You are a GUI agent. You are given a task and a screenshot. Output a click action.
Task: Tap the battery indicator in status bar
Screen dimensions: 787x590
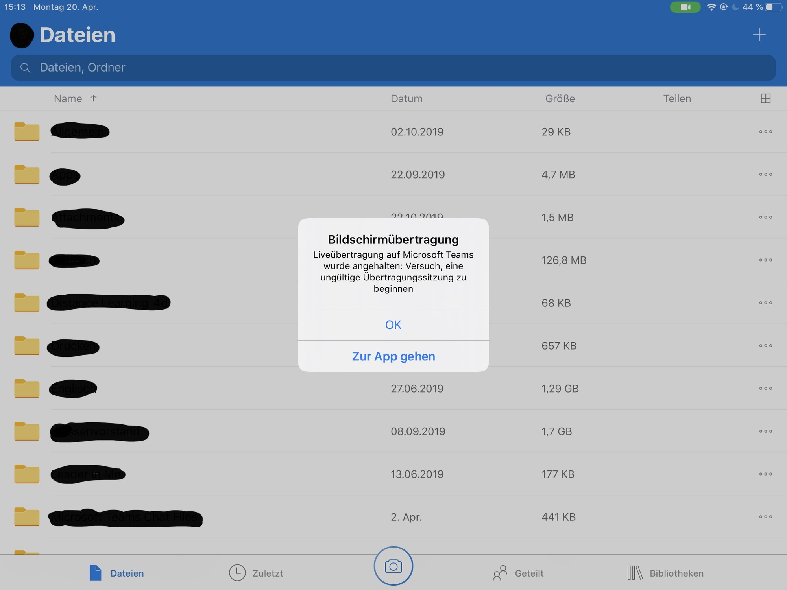774,7
